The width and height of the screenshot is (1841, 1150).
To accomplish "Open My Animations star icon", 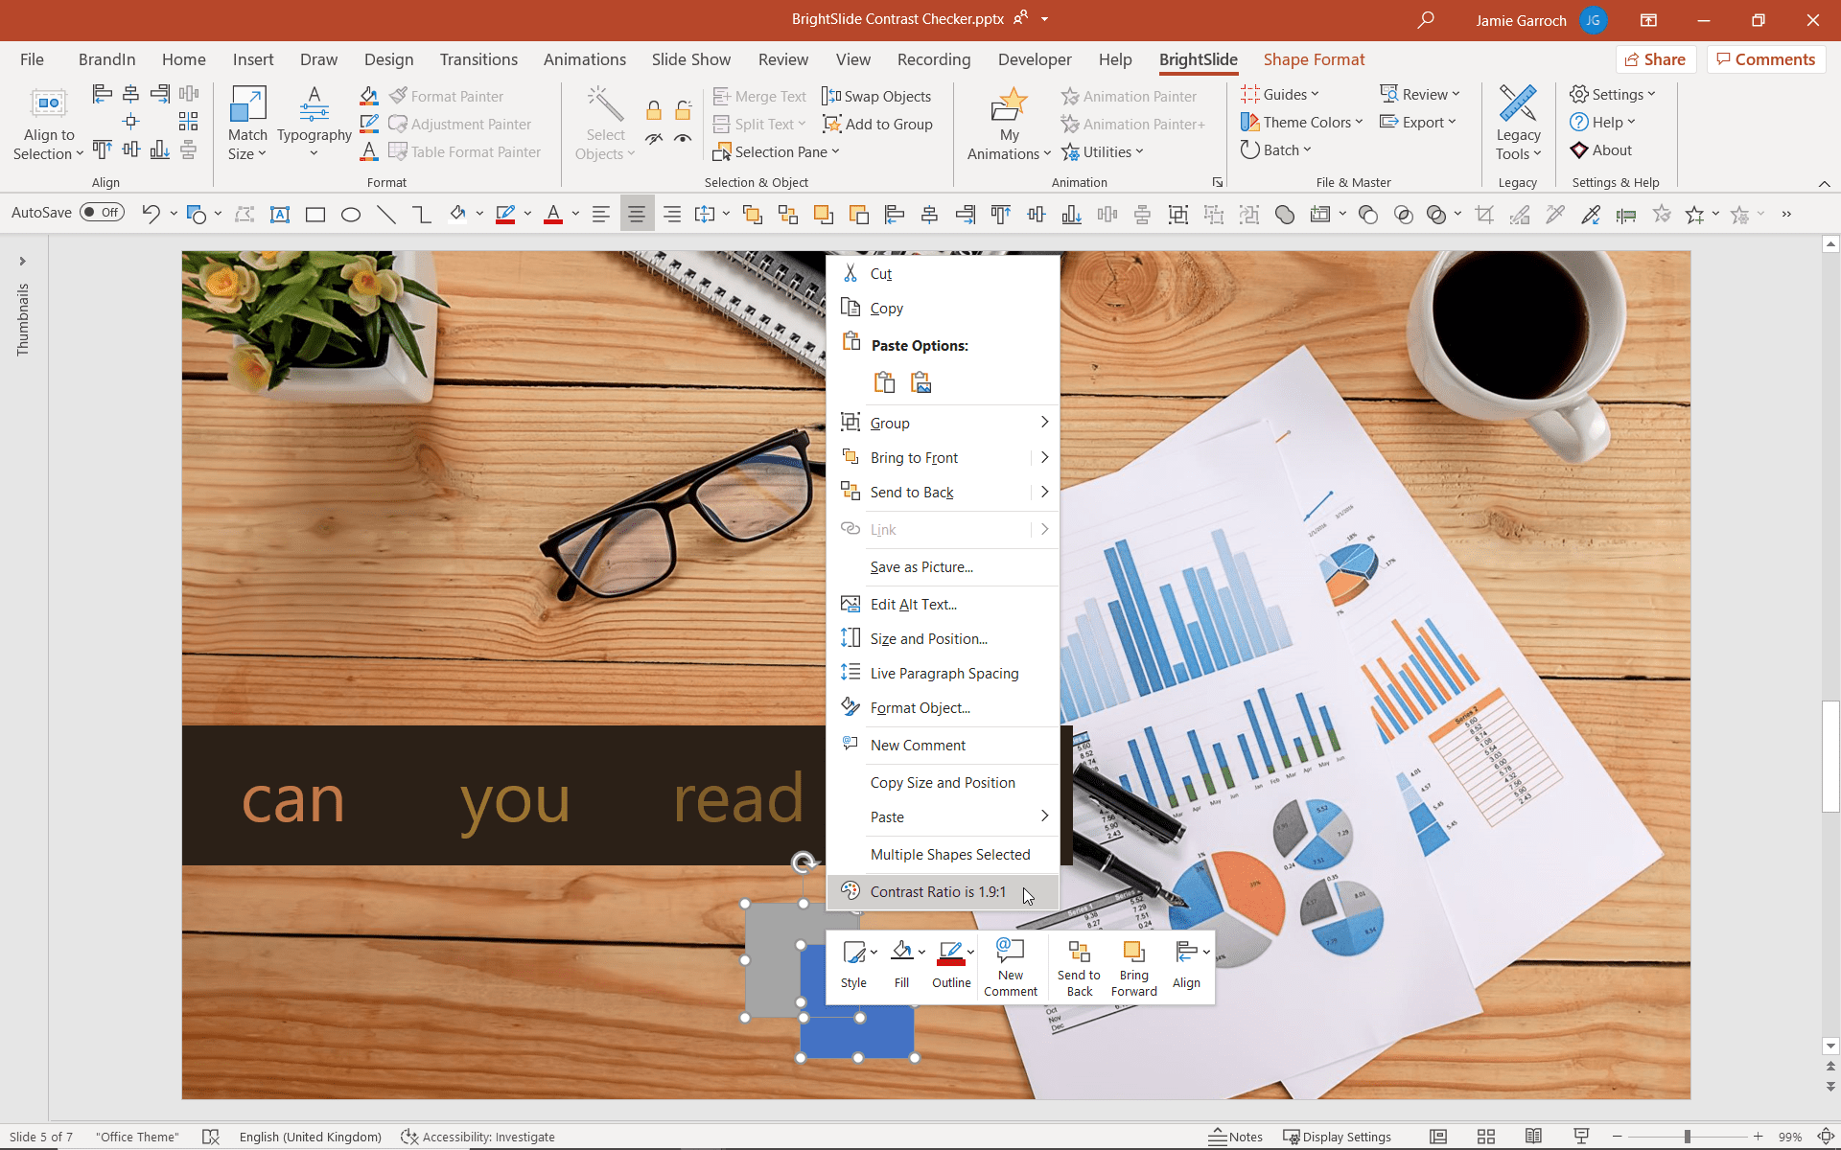I will coord(1009,103).
